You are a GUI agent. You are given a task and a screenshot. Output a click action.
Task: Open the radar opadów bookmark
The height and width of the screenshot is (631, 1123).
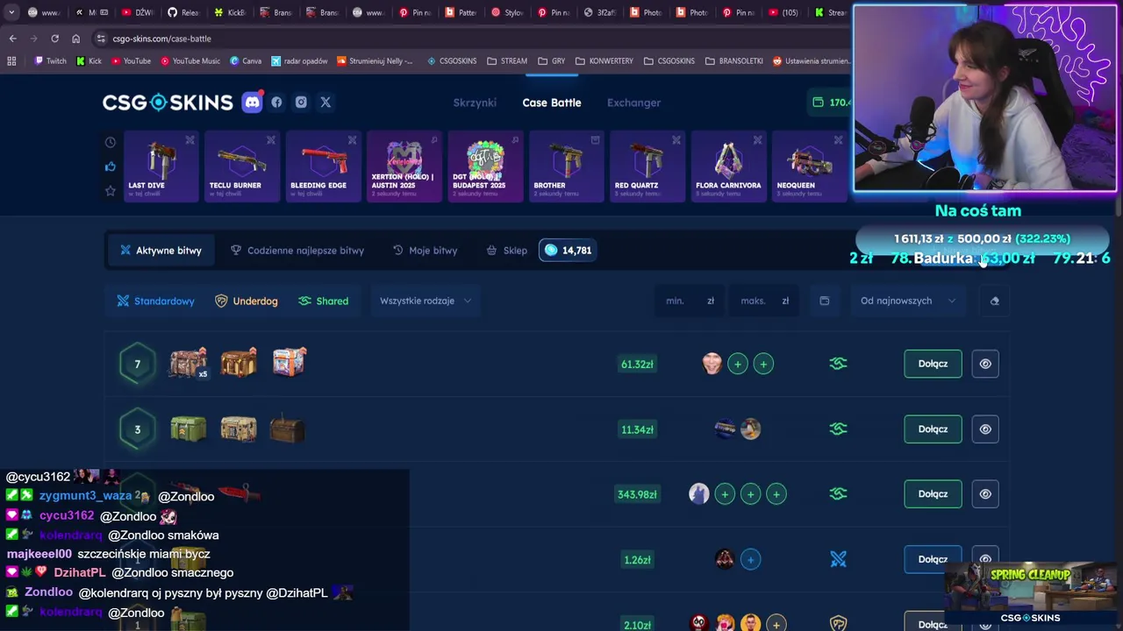299,61
